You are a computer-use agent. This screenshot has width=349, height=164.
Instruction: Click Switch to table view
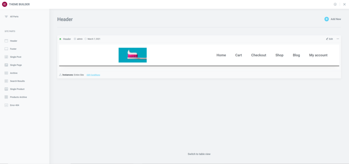click(199, 154)
